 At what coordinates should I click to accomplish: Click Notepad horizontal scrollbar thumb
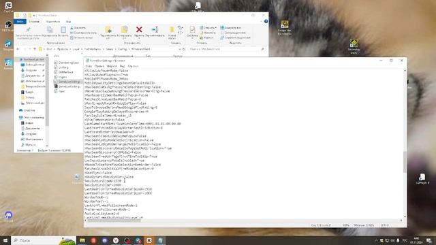coord(114,220)
